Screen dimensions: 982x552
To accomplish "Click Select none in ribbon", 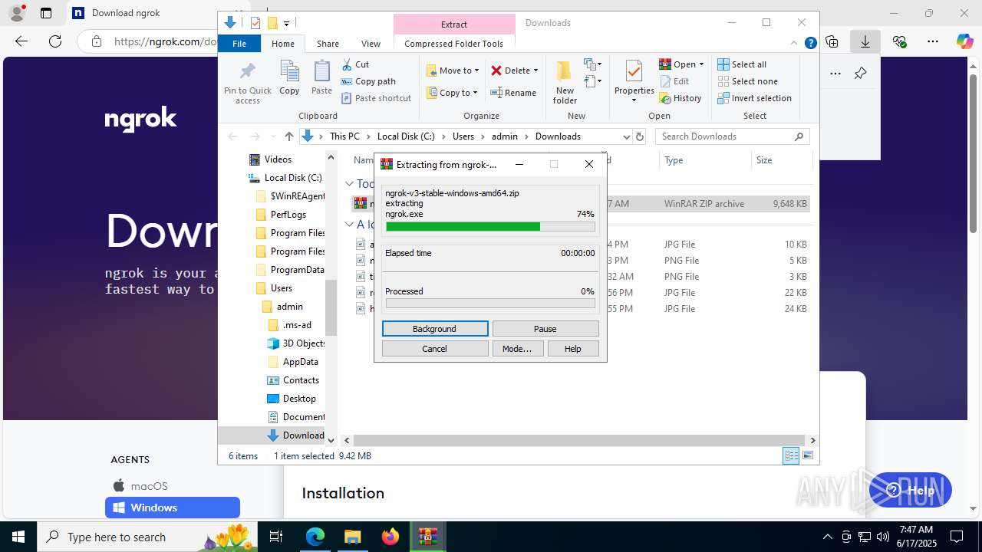I will pos(747,81).
